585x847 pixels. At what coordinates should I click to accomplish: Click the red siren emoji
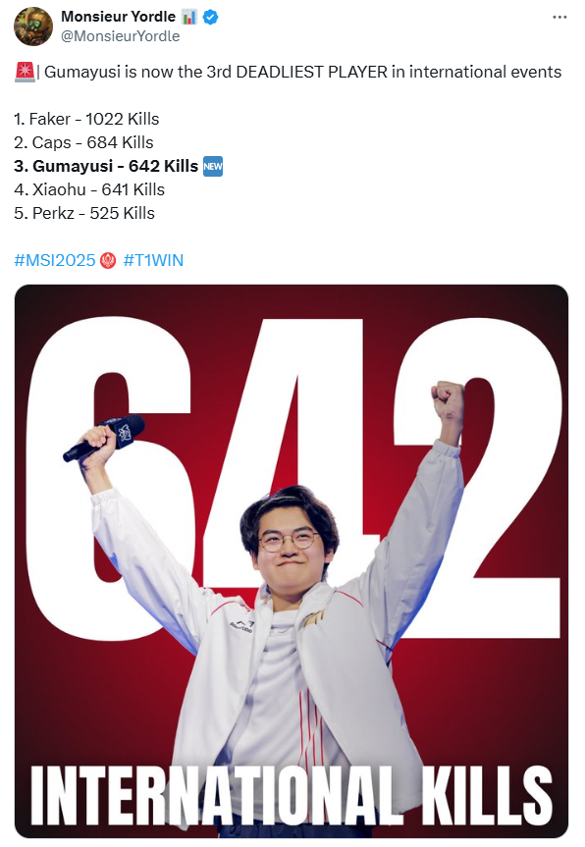coord(25,72)
